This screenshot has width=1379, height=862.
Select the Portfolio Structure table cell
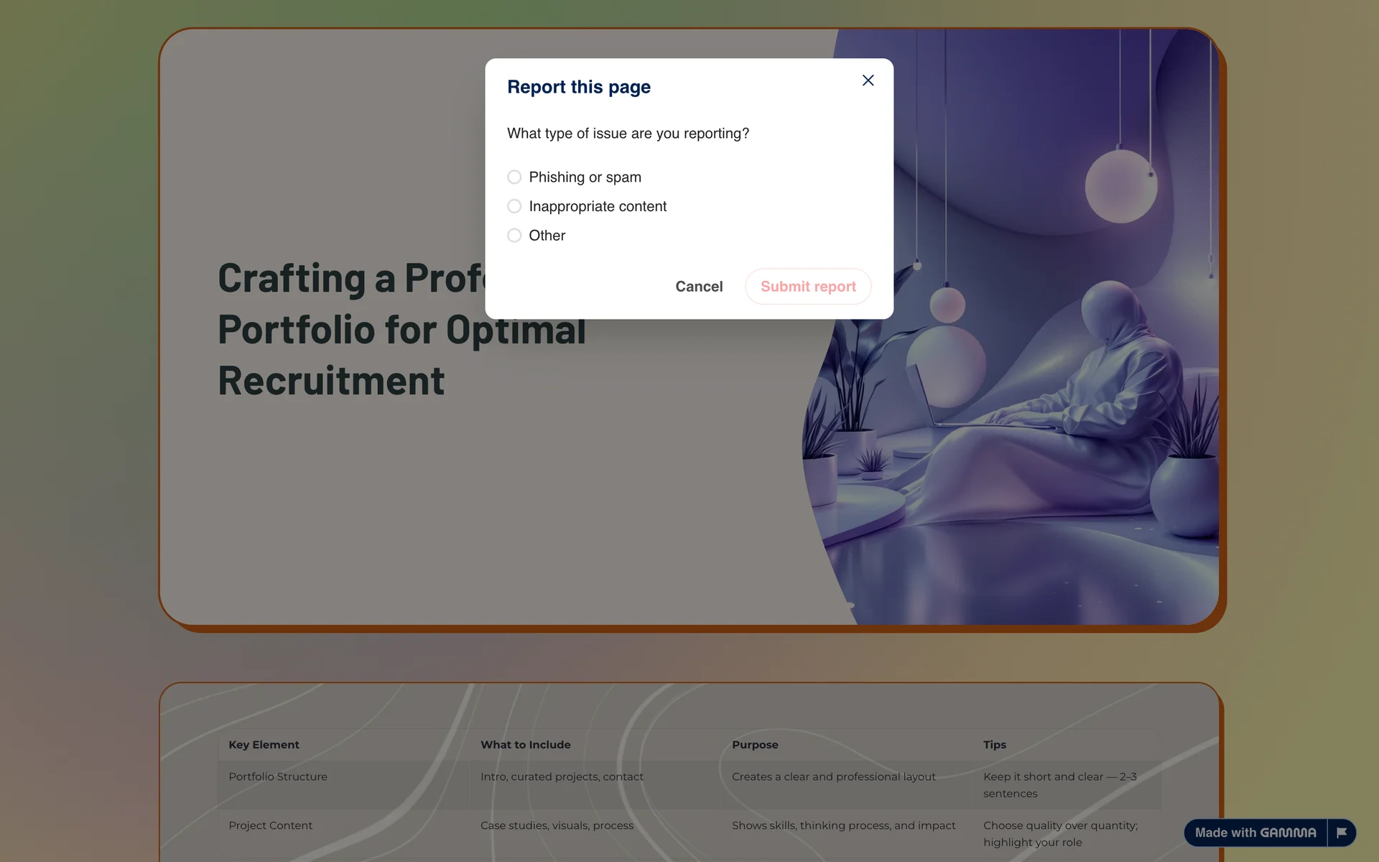(x=278, y=777)
